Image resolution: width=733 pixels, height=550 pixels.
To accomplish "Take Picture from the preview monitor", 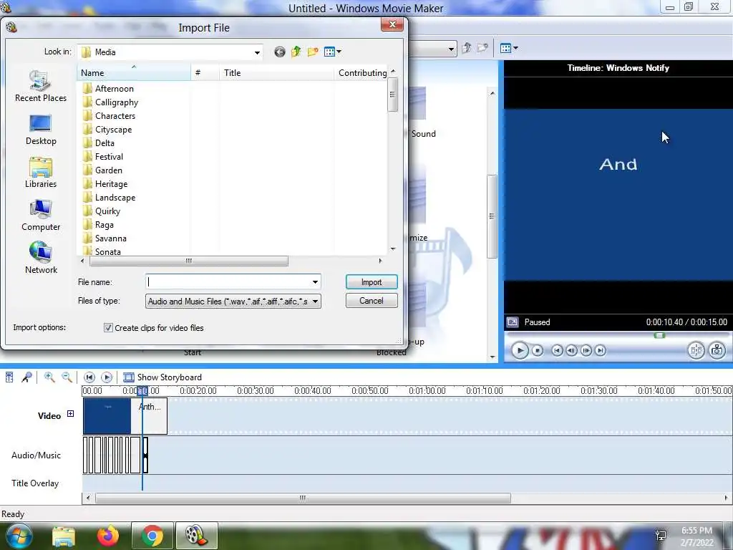I will click(x=717, y=350).
